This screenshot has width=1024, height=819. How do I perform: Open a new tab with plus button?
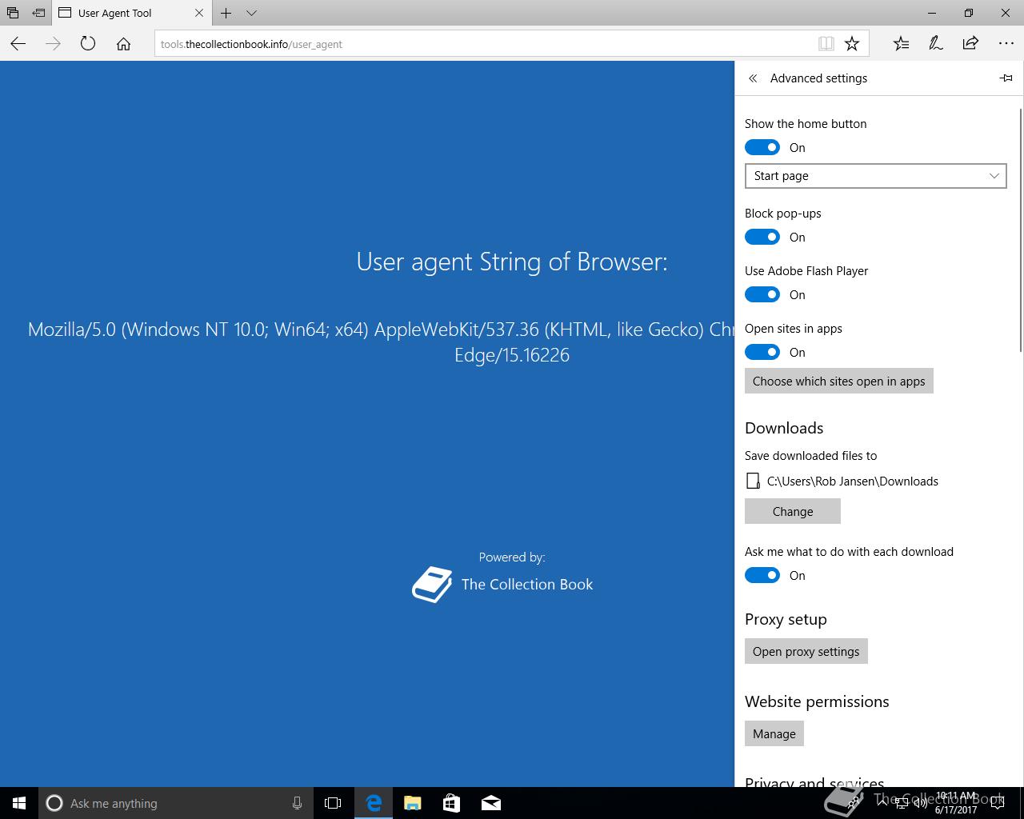[x=226, y=13]
